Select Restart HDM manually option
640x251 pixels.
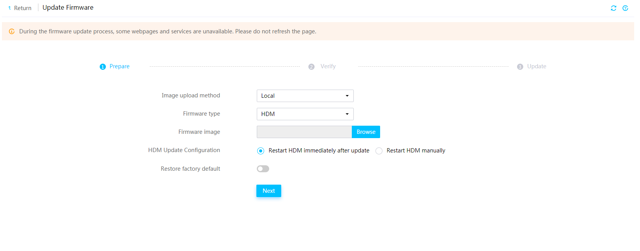pyautogui.click(x=379, y=151)
